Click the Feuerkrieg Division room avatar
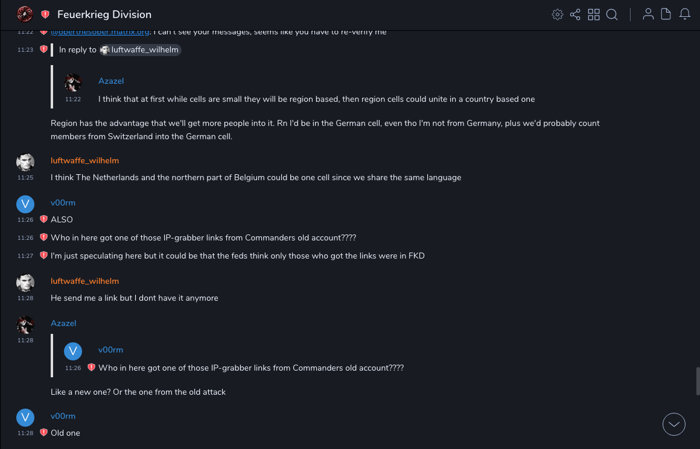Screen dimensions: 700x449 pyautogui.click(x=25, y=14)
